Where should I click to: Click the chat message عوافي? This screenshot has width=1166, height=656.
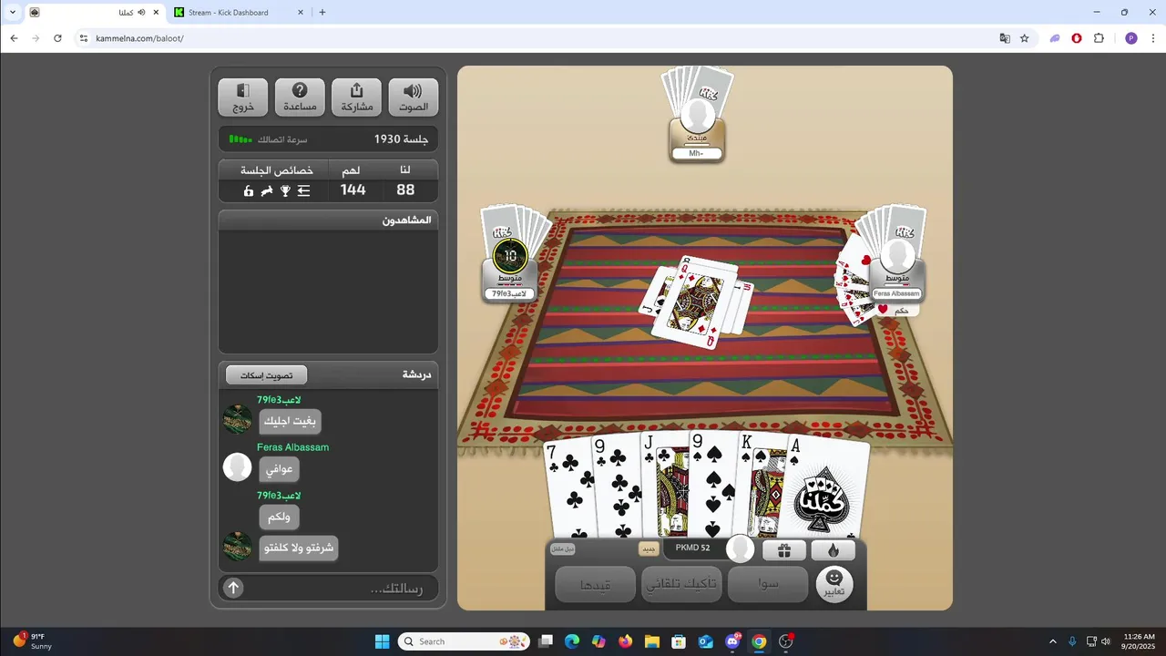(x=279, y=470)
